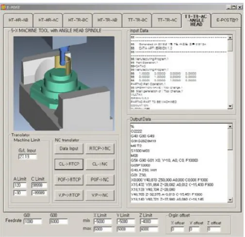Viewport: 245px width, 237px height.
Task: Click the A Limit upper value field
Action: pyautogui.click(x=20, y=185)
